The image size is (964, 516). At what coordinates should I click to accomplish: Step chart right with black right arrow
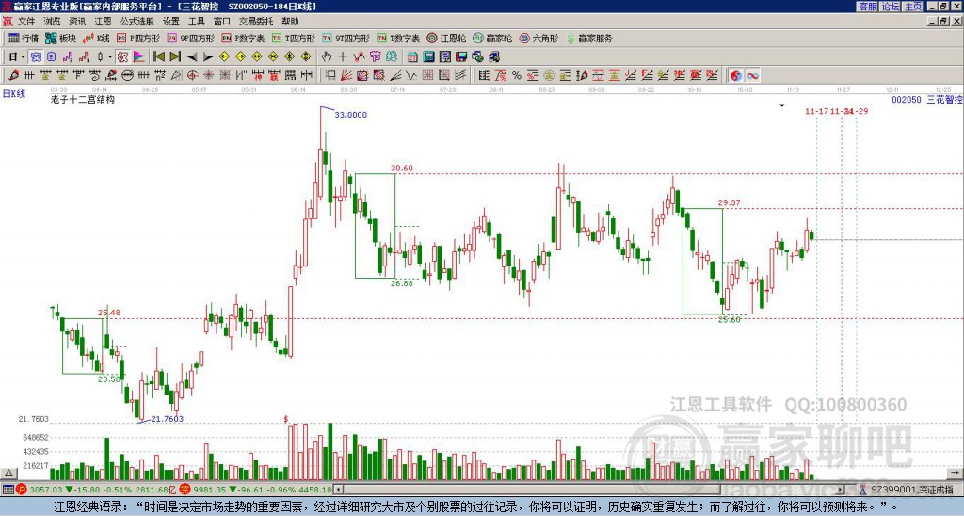pos(208,57)
